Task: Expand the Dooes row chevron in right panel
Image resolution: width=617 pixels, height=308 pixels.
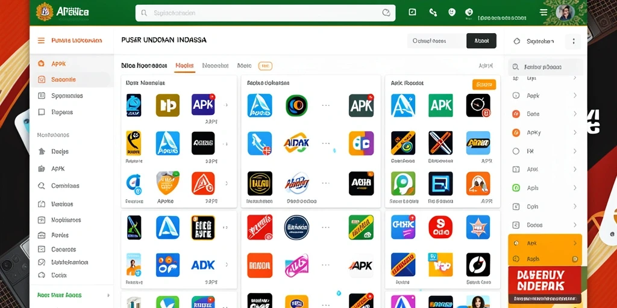Action: pyautogui.click(x=575, y=225)
